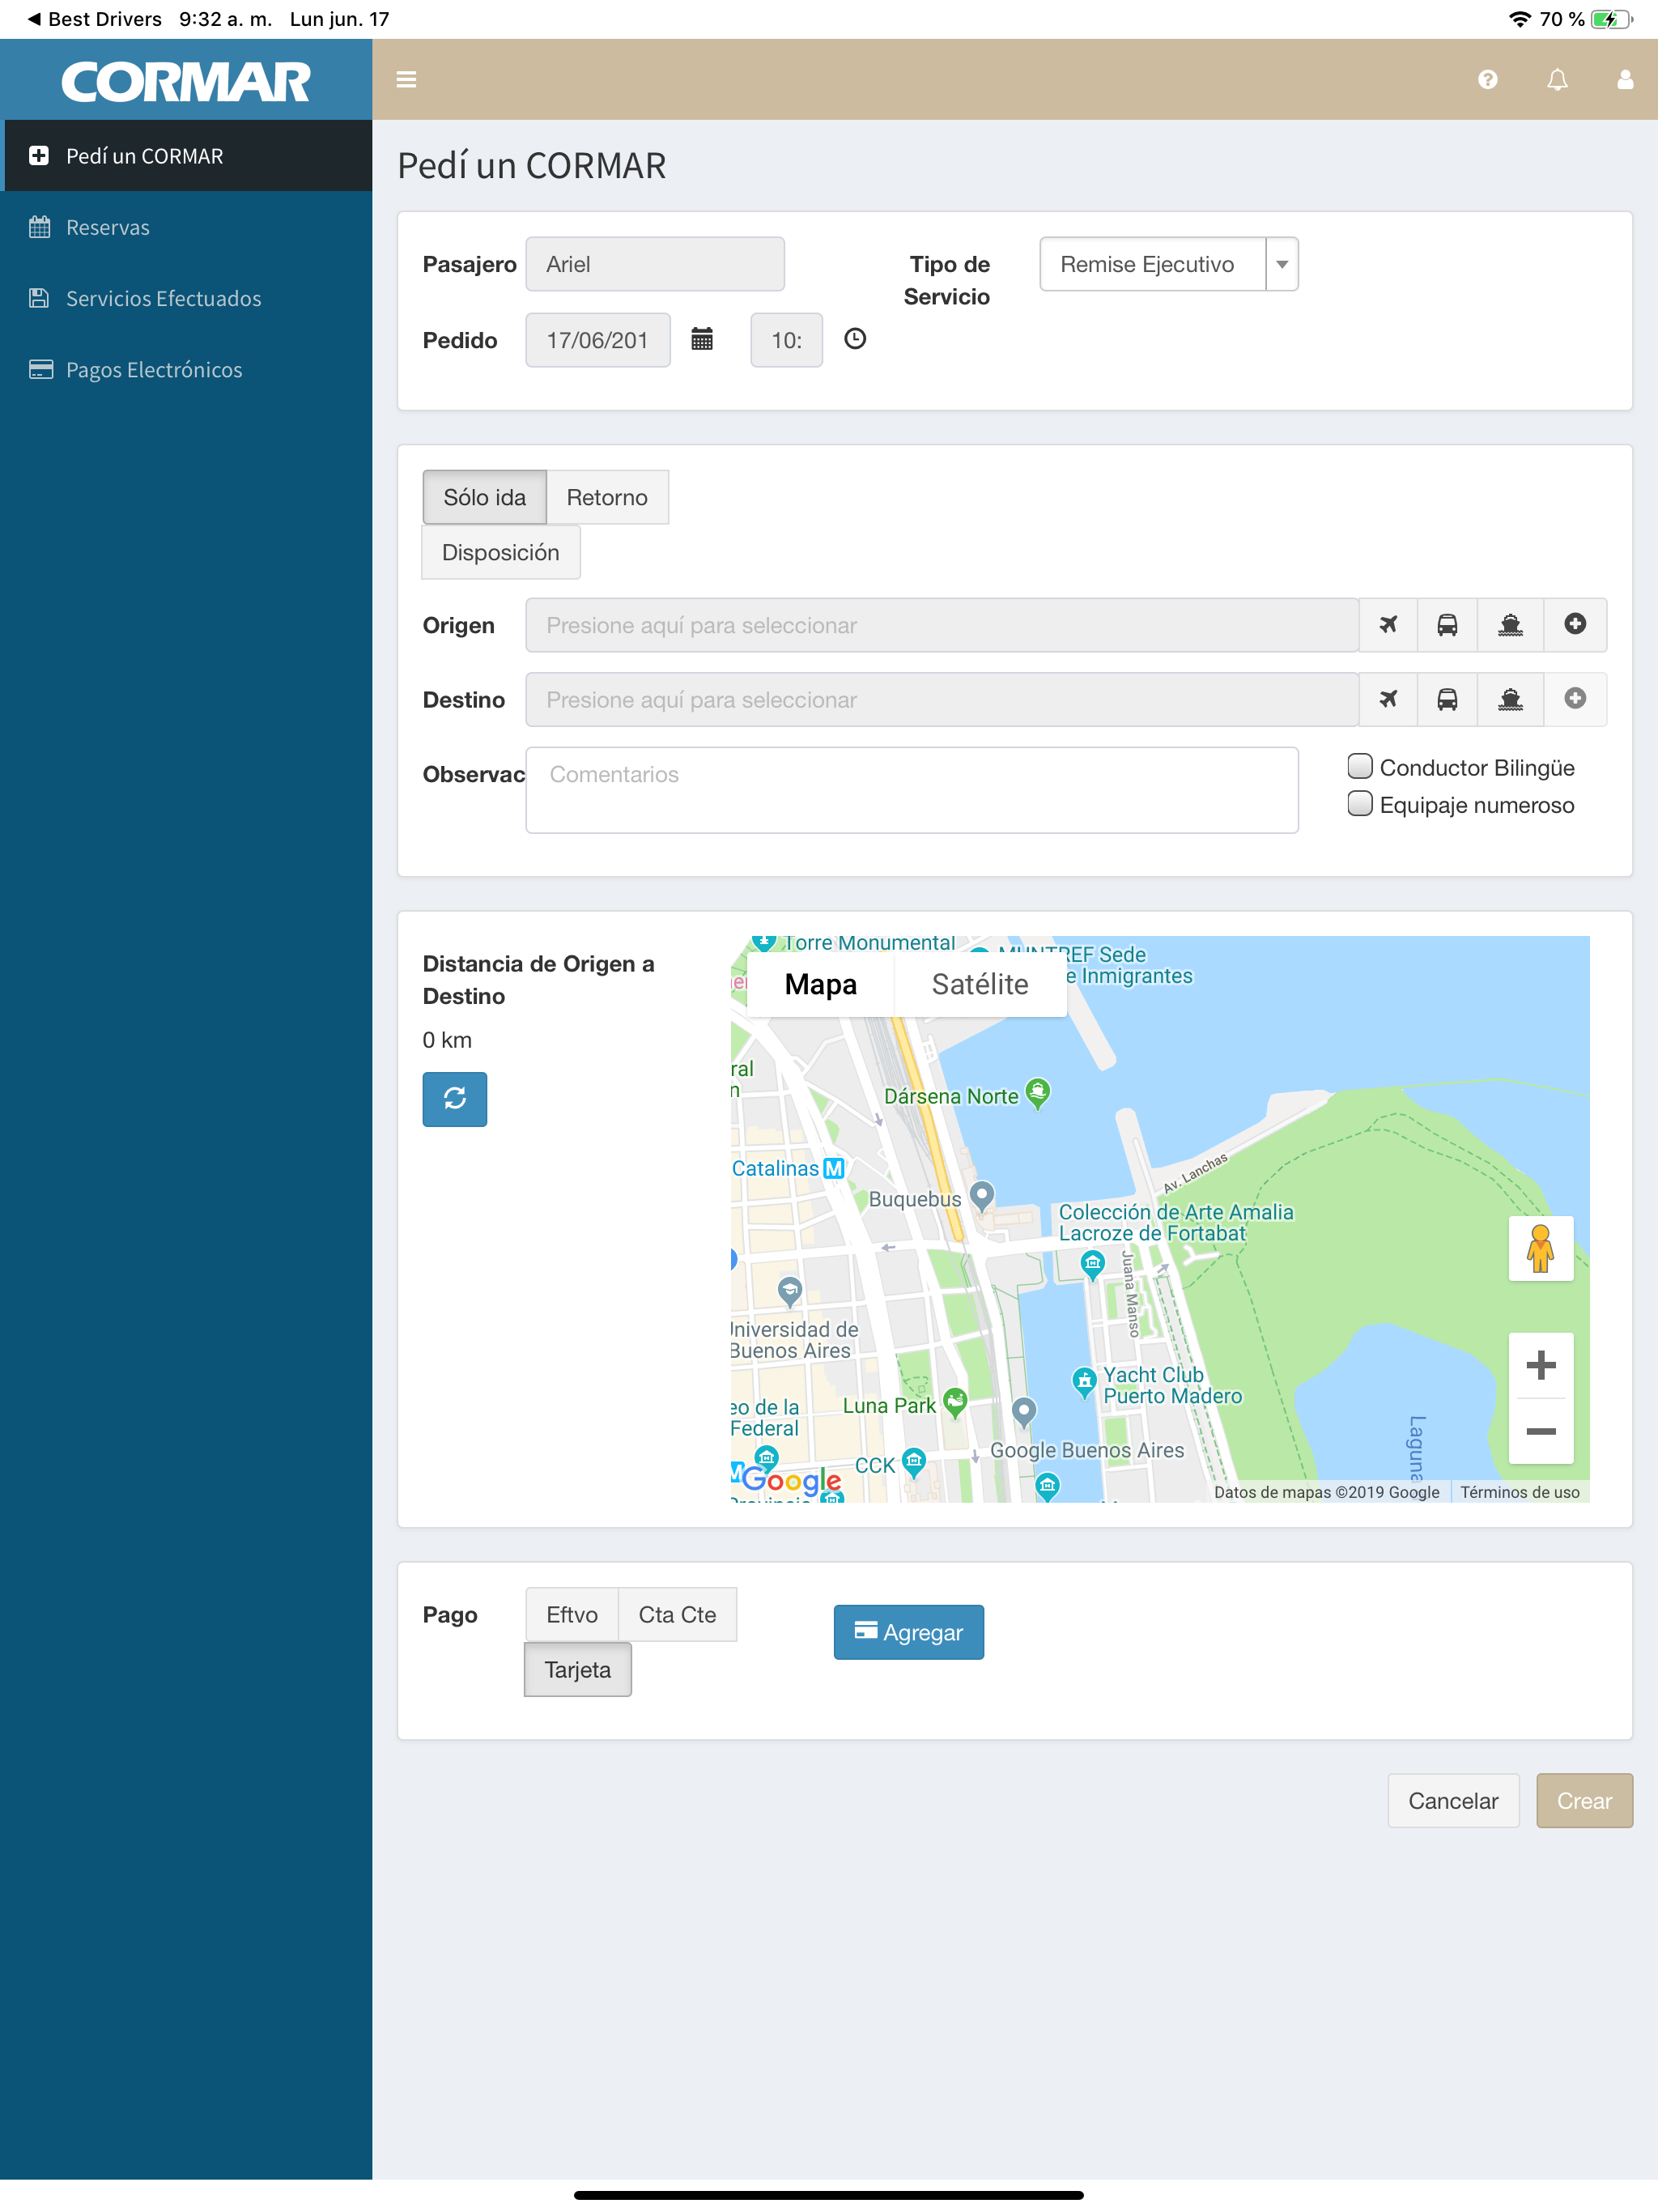Choose Tarjeta payment method

[578, 1669]
